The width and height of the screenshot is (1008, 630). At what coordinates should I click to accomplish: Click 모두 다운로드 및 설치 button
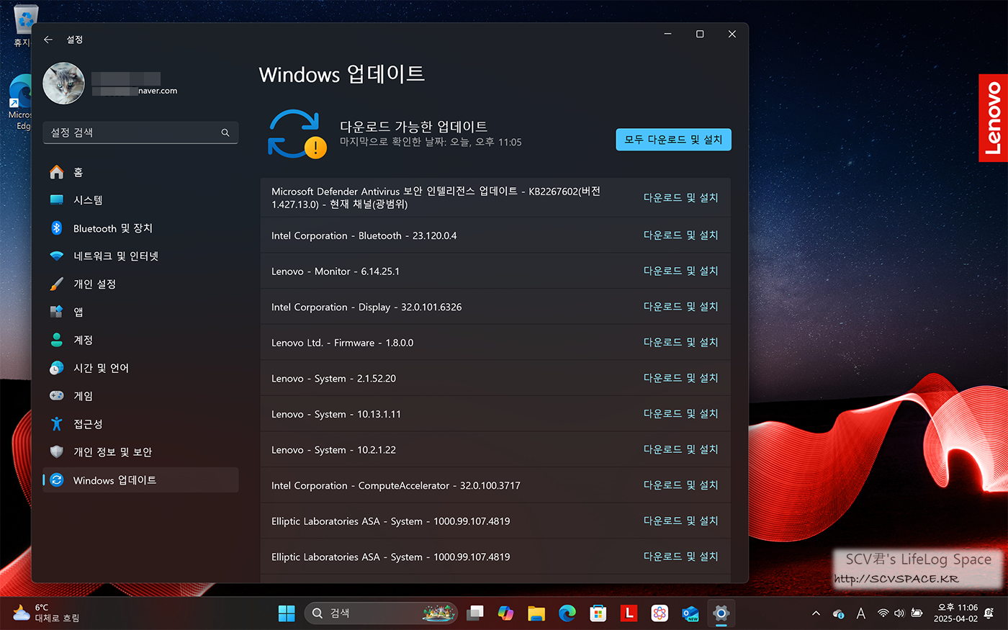click(673, 140)
